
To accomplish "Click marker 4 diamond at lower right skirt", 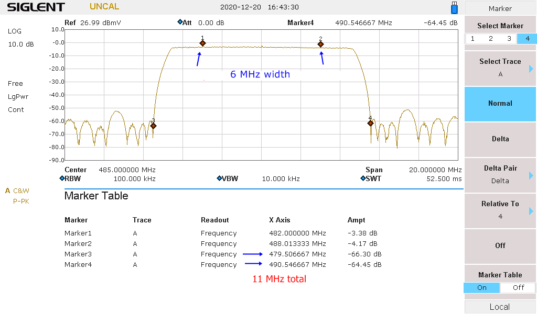I will (370, 123).
